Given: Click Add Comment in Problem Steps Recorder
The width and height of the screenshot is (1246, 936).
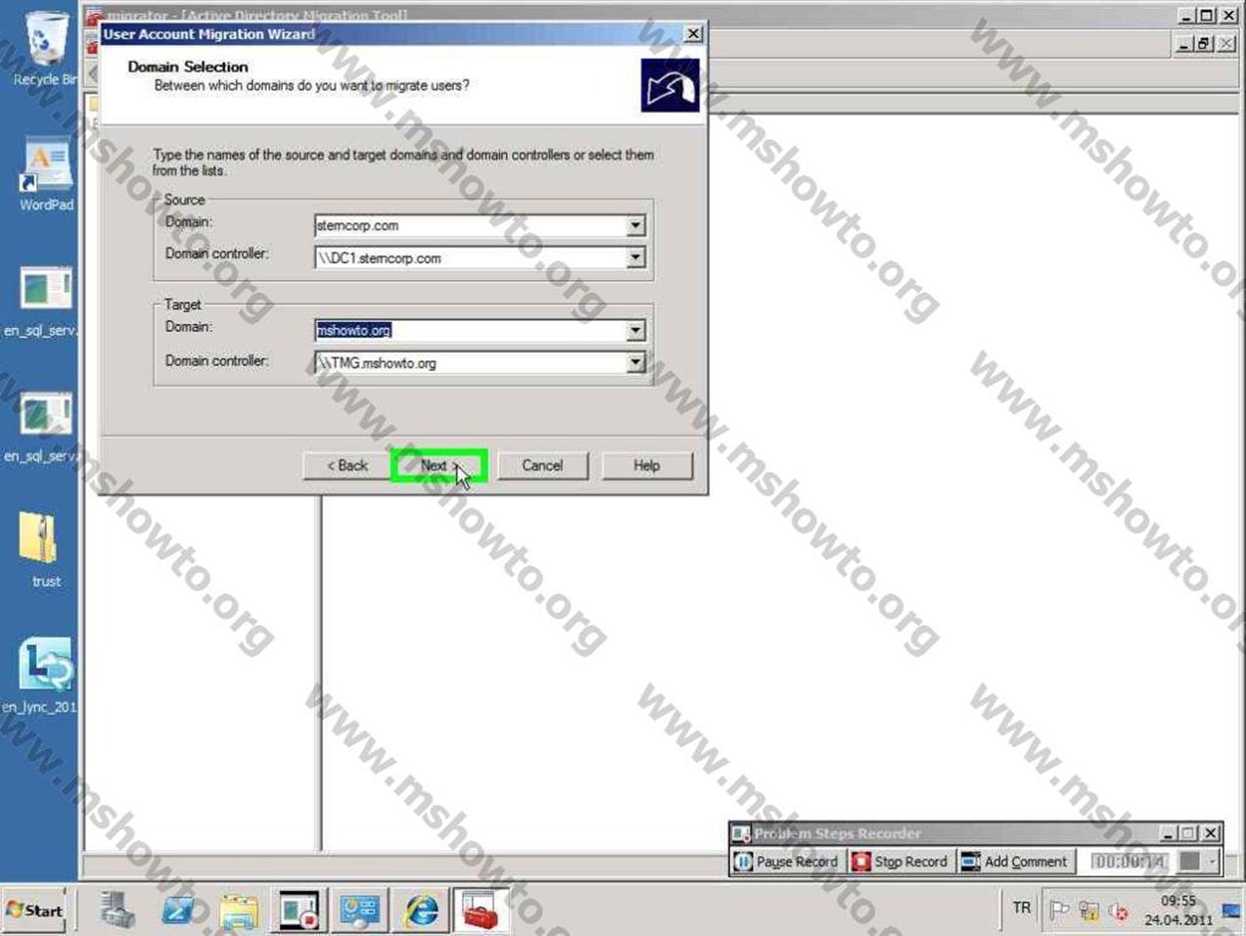Looking at the screenshot, I should 1014,862.
